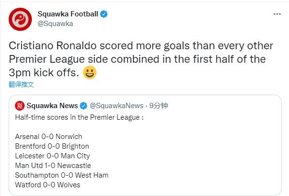
Task: Open the @SquawkaNews handle
Action: [x=116, y=106]
